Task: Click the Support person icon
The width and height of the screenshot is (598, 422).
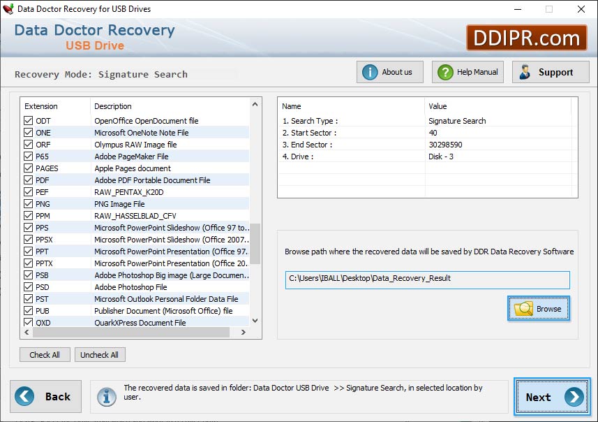Action: [525, 72]
